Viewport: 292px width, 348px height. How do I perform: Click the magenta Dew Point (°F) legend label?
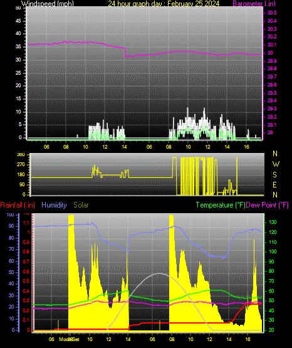(268, 205)
